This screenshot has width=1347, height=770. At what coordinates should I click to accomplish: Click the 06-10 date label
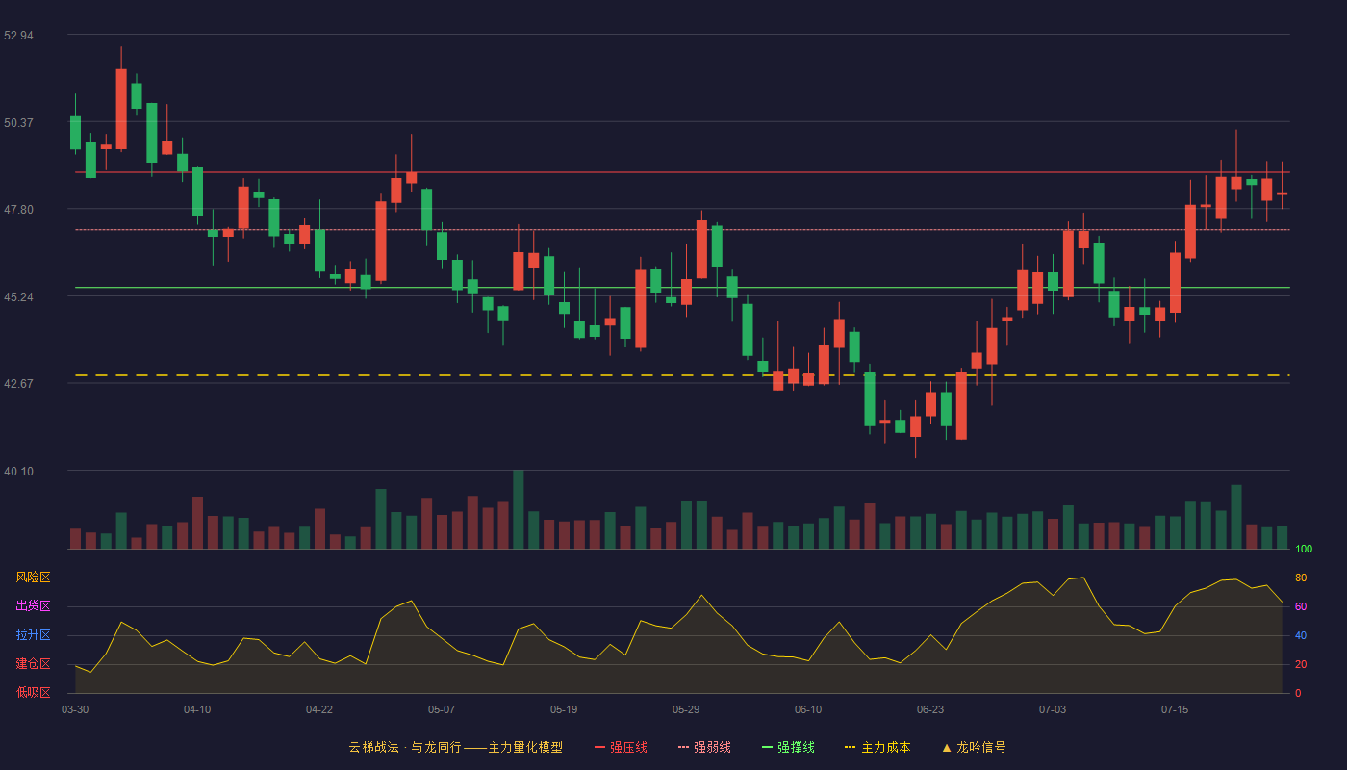coord(808,709)
